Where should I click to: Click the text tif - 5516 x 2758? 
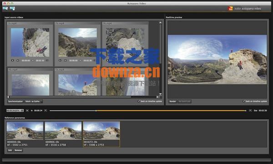pos(56,145)
